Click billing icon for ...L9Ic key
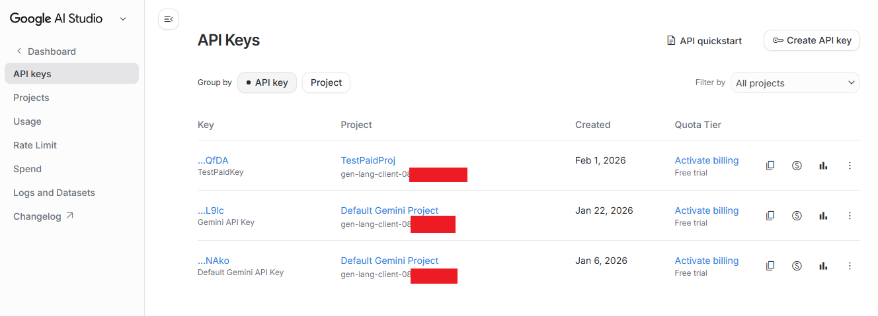Viewport: 878px width, 316px height. pos(797,216)
